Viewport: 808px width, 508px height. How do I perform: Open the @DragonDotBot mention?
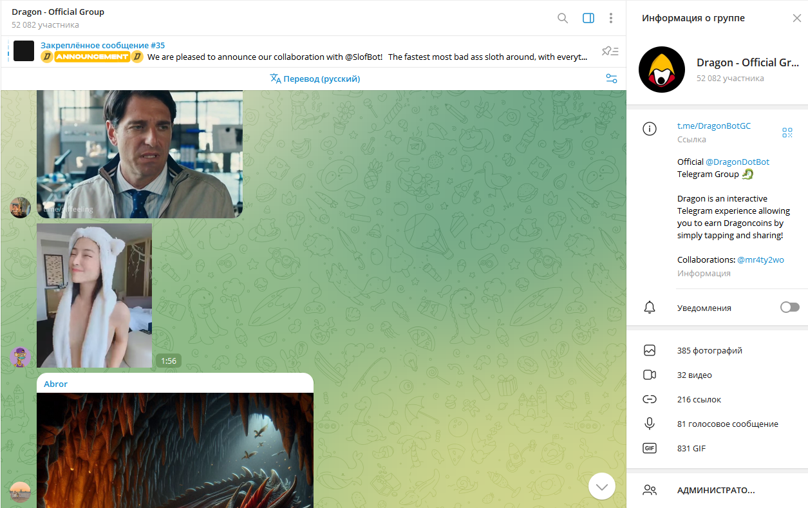[x=737, y=162]
